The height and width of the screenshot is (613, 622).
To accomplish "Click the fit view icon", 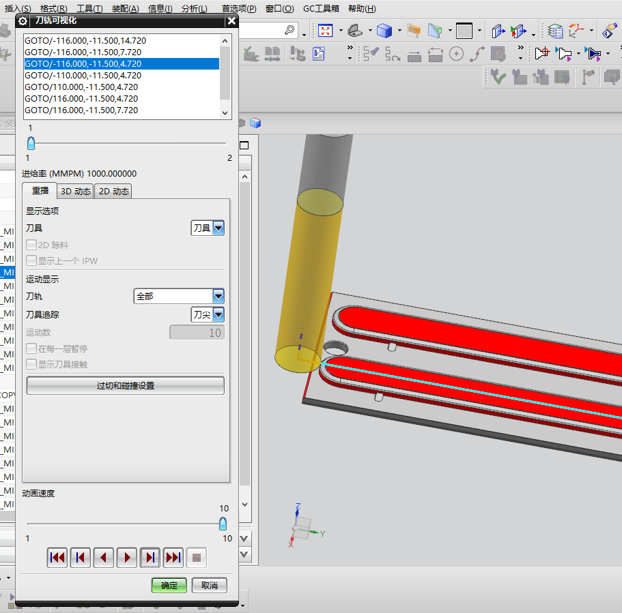I will pyautogui.click(x=325, y=31).
